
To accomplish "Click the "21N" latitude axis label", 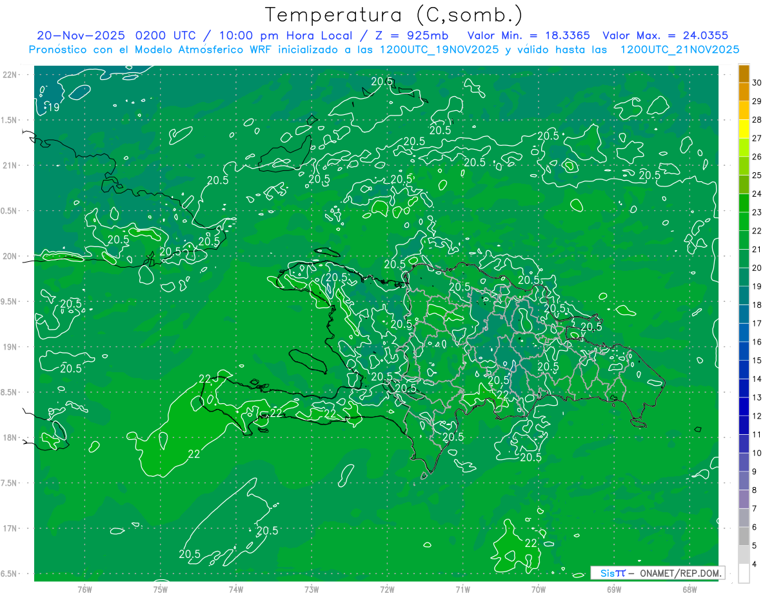I will [x=10, y=165].
